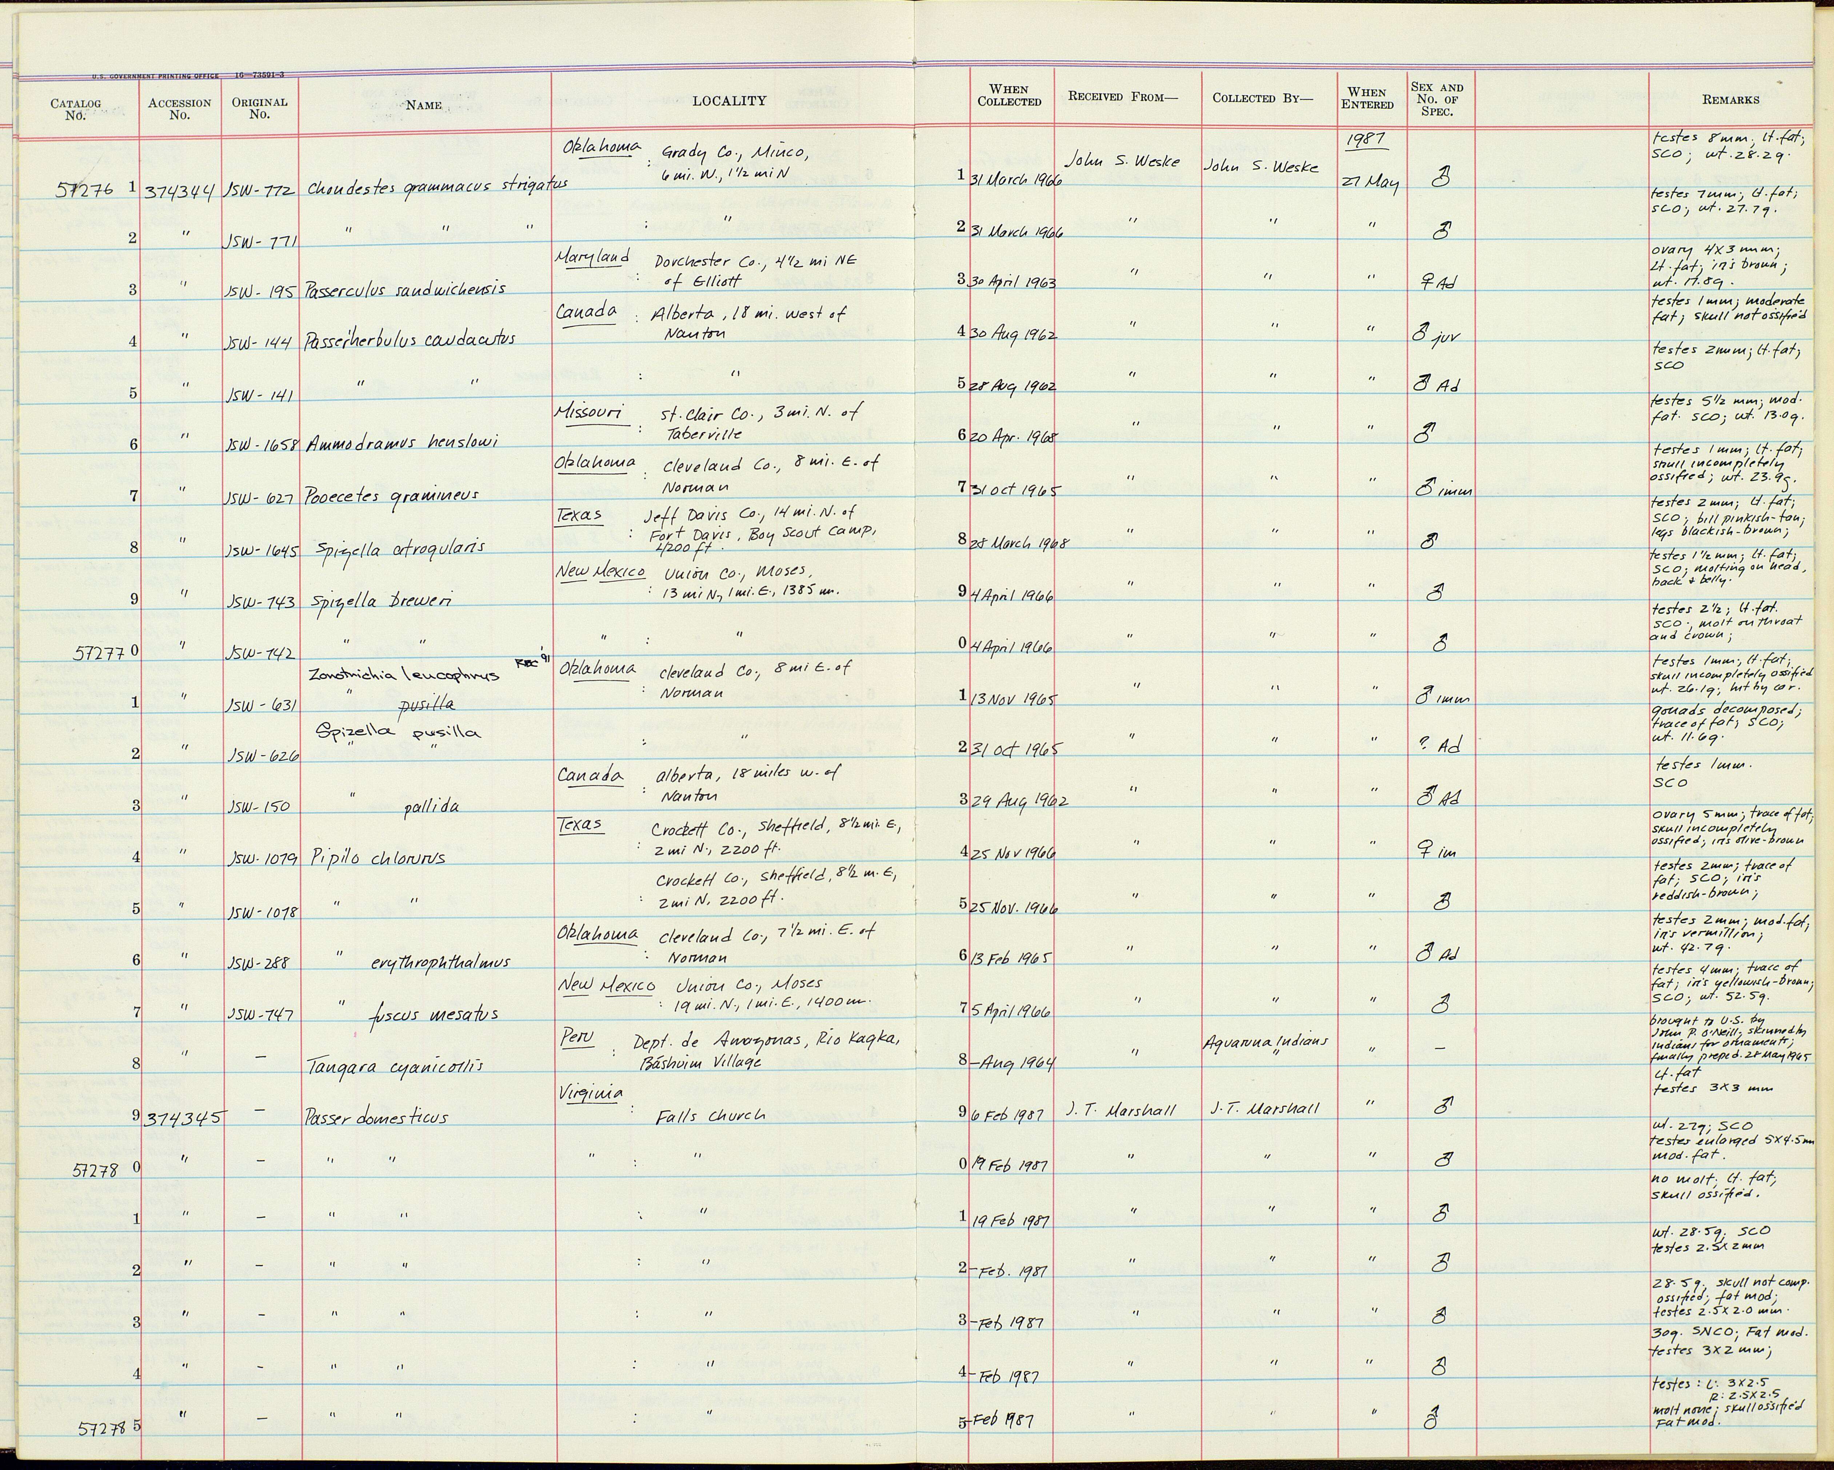
Task: Click the 'Received From—' column header
Action: [x=1123, y=97]
